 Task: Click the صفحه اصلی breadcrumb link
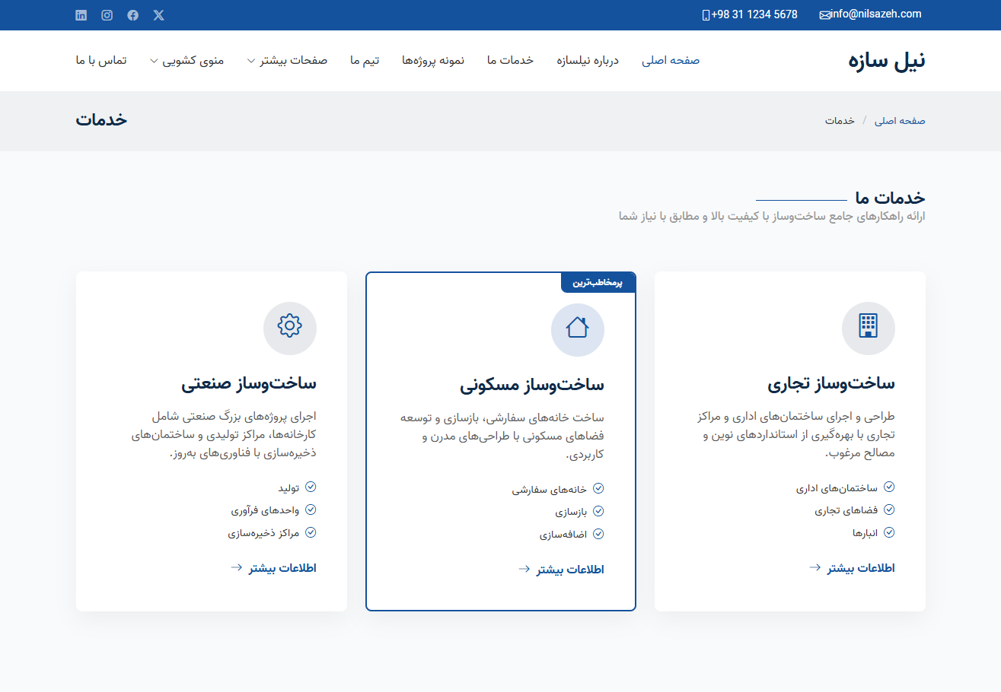pos(900,121)
